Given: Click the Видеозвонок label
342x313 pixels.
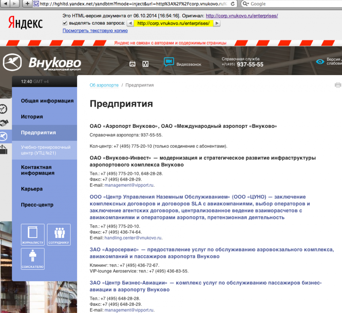Looking at the screenshot, I should [x=189, y=64].
